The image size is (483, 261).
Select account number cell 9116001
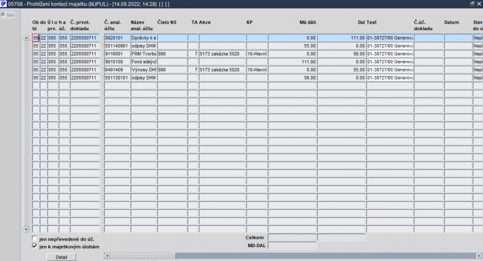117,54
